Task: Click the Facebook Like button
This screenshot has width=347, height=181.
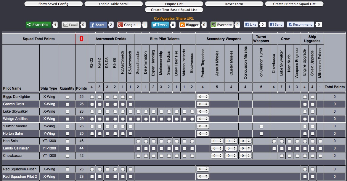Action: 251,24
